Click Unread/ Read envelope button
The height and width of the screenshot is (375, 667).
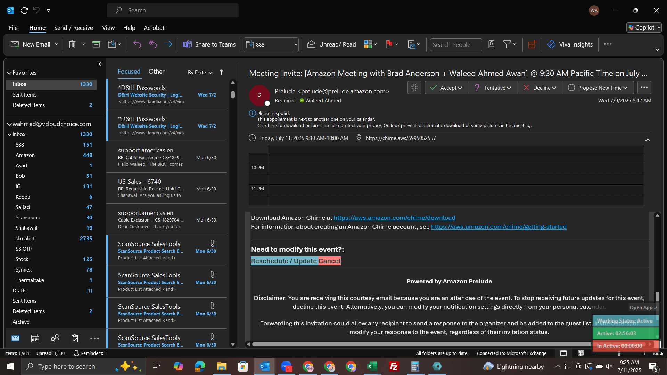point(332,44)
